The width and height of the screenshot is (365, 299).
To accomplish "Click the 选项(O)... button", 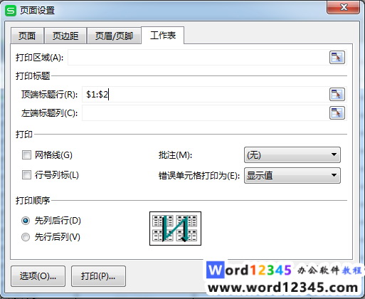I will tap(38, 276).
